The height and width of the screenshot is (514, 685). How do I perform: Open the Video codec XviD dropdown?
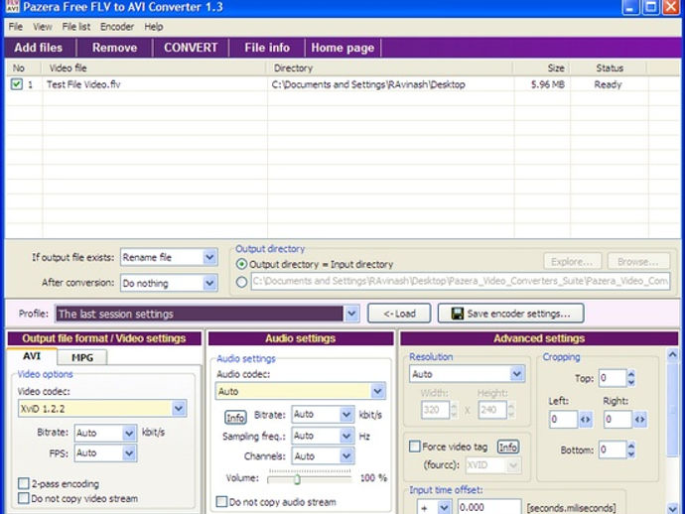pyautogui.click(x=179, y=408)
